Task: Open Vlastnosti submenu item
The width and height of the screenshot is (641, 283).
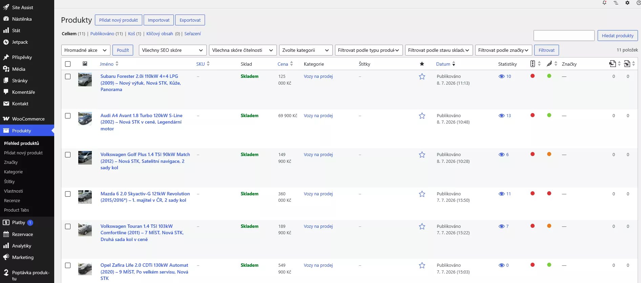Action: [14, 191]
